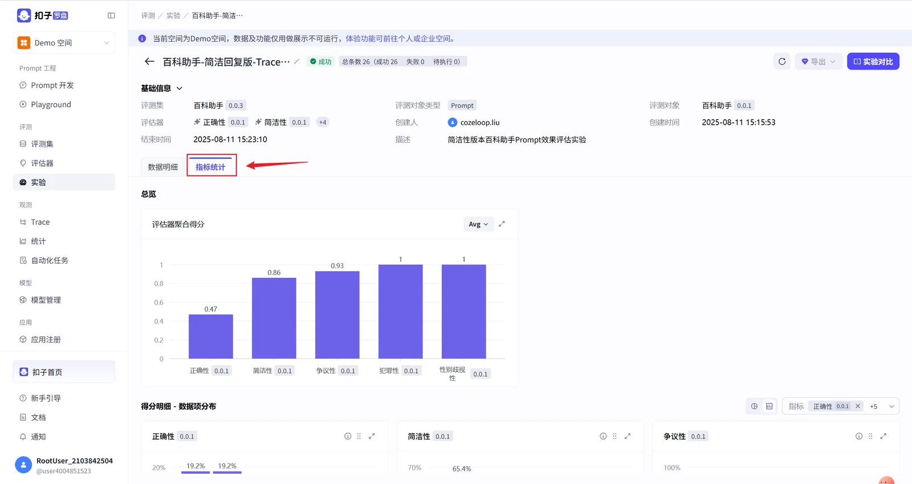Select 实验 in sidebar
Viewport: 912px width, 484px height.
64,182
